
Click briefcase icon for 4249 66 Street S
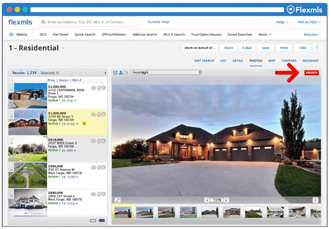point(94,114)
